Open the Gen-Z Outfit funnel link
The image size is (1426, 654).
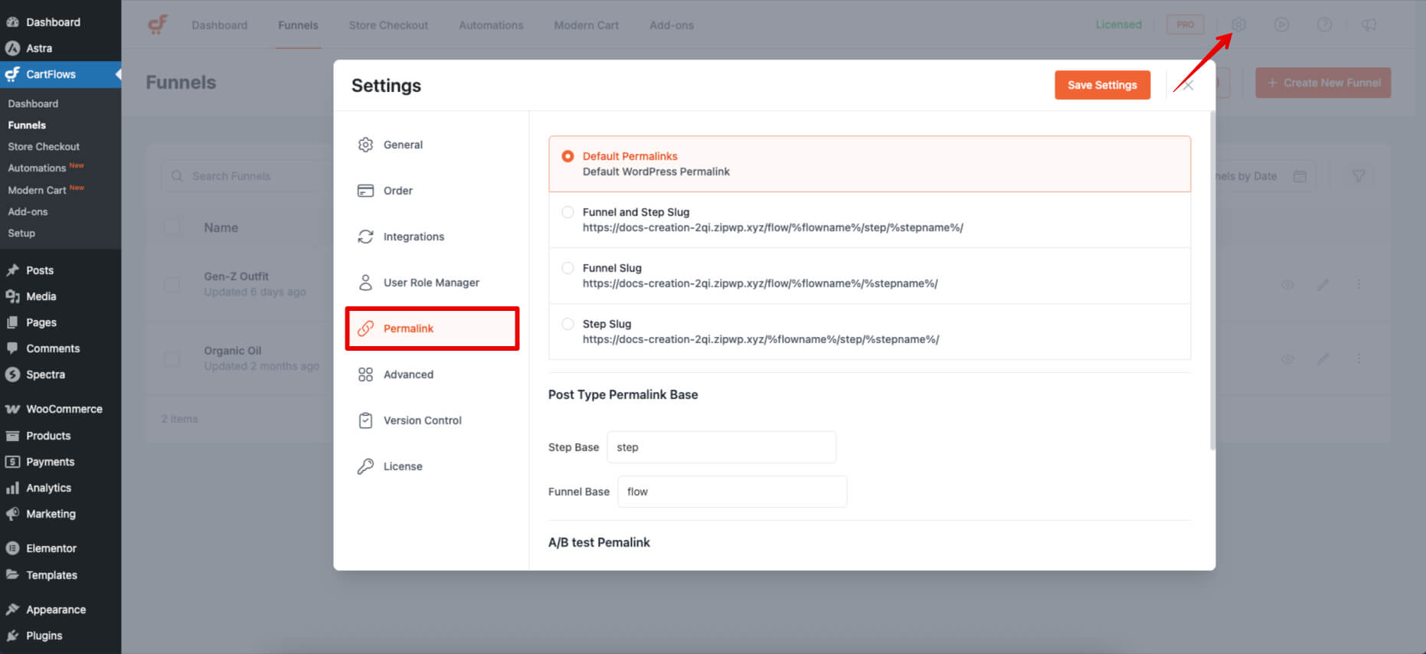tap(236, 276)
